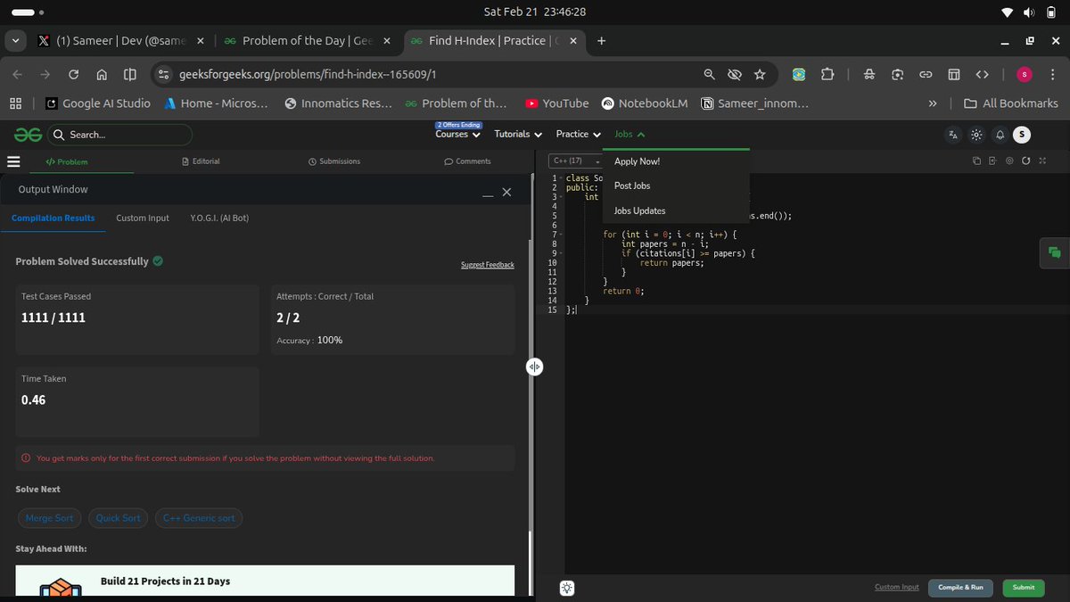
Task: Toggle the site light/dark theme icon
Action: click(976, 135)
